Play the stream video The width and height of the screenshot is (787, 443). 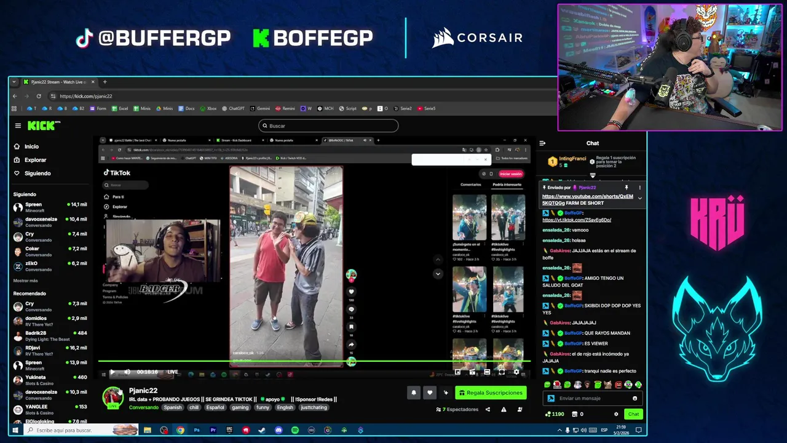pos(112,372)
